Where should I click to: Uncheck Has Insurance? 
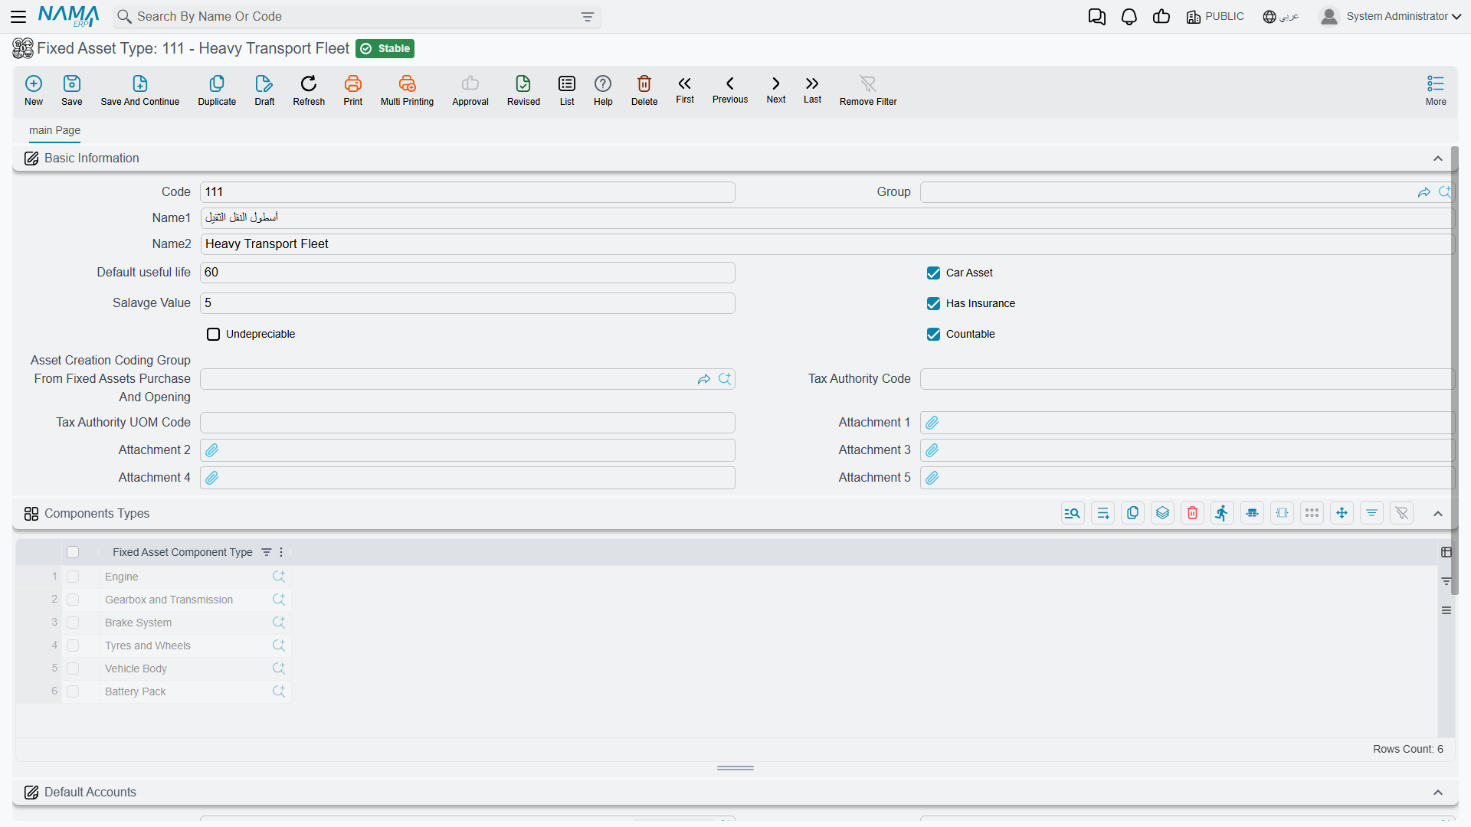click(x=933, y=303)
